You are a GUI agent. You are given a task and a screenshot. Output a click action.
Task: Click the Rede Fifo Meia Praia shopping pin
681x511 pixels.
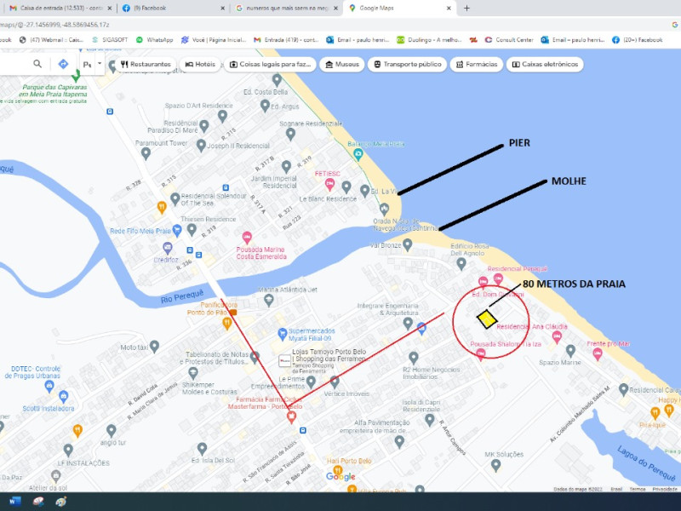pyautogui.click(x=177, y=230)
